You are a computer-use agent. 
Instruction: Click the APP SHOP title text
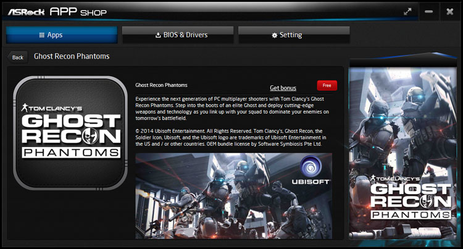pos(78,11)
